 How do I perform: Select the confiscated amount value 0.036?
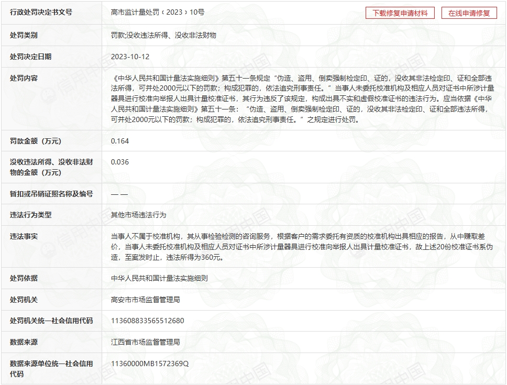pyautogui.click(x=120, y=162)
